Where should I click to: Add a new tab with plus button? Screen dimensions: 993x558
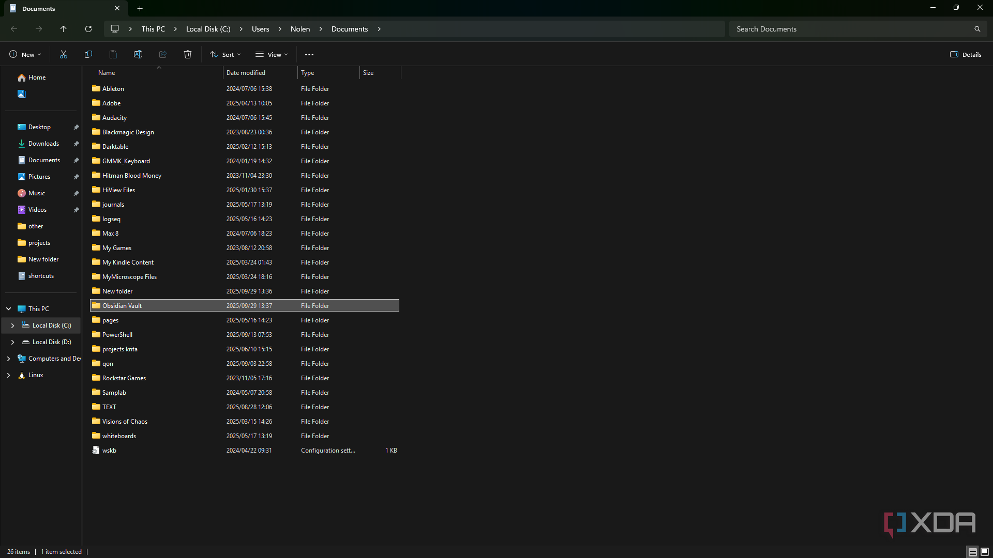tap(140, 8)
